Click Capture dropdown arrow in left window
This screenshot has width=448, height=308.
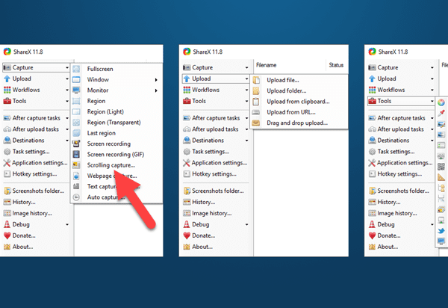[x=67, y=68]
